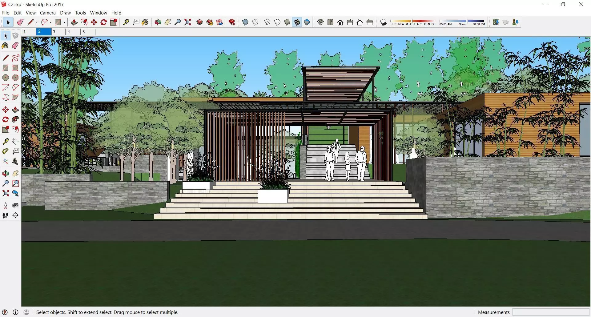Open the Window menu
Viewport: 591px width, 317px height.
(x=98, y=13)
